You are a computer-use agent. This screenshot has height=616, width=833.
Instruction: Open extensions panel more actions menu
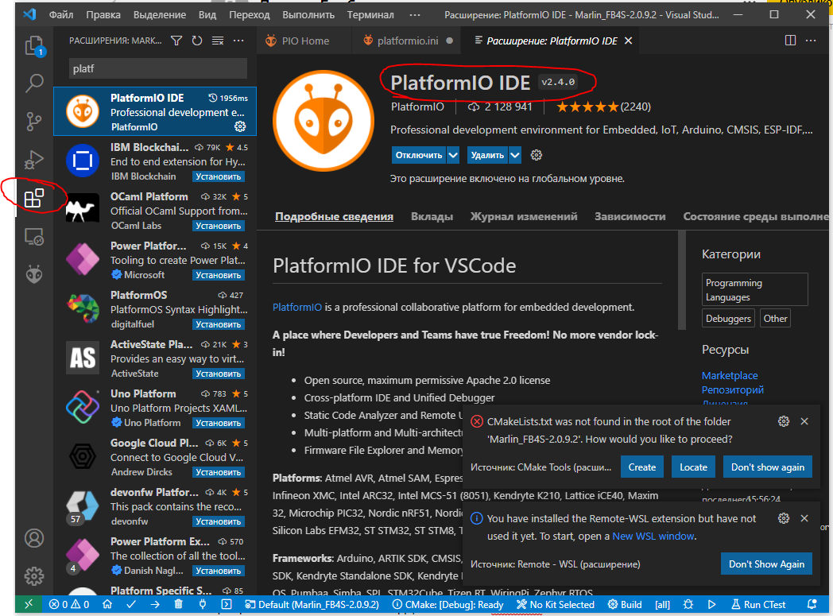coord(238,41)
